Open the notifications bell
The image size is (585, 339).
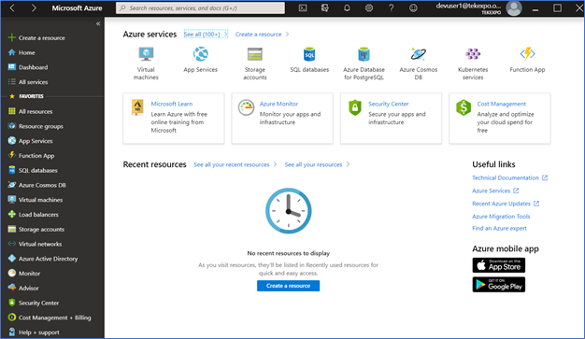coord(347,7)
